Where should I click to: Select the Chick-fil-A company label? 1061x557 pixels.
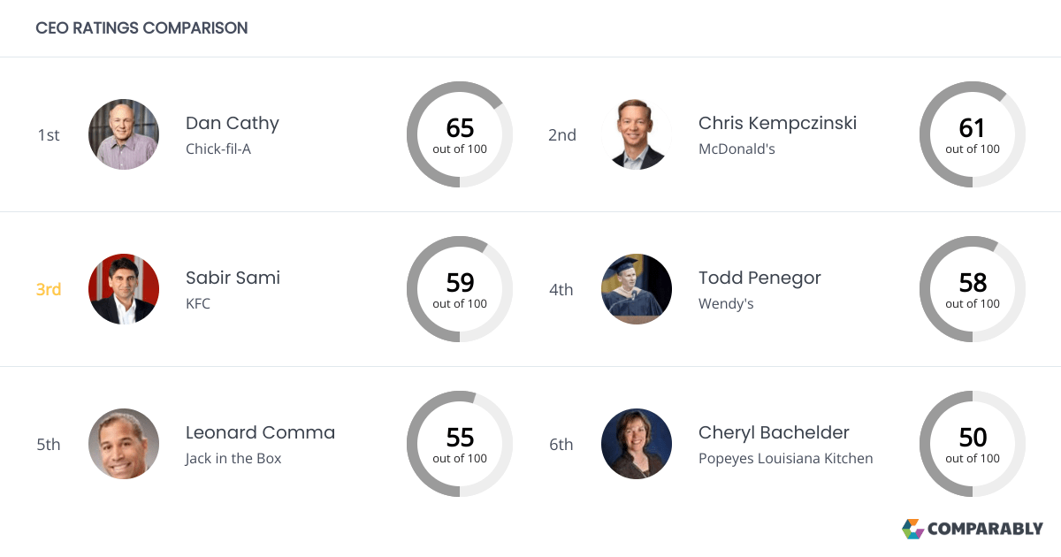point(217,149)
